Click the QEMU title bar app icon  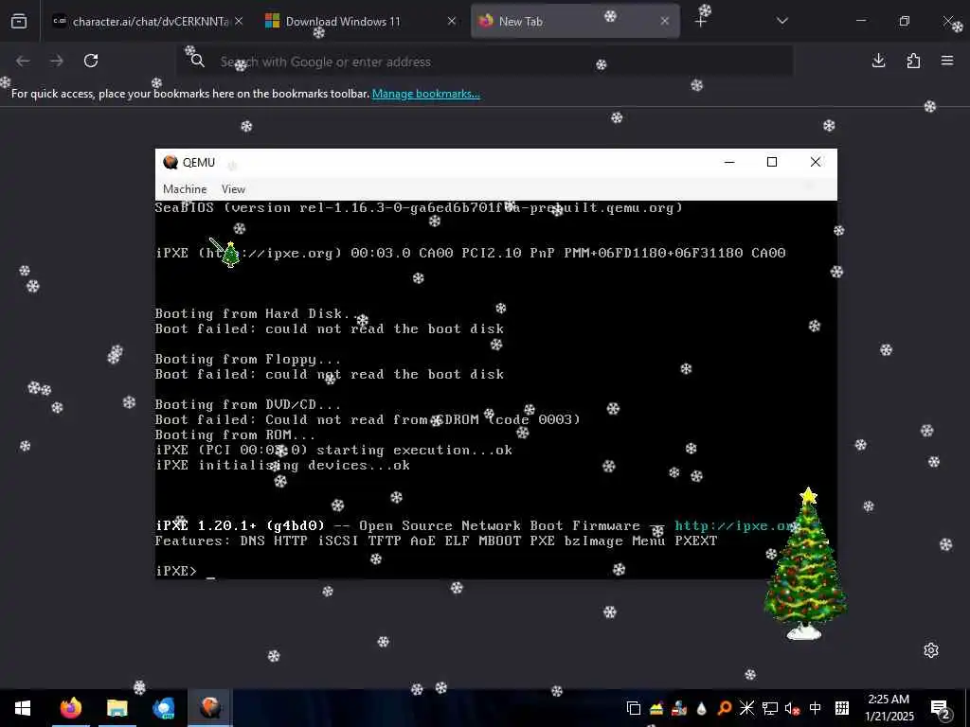[171, 162]
